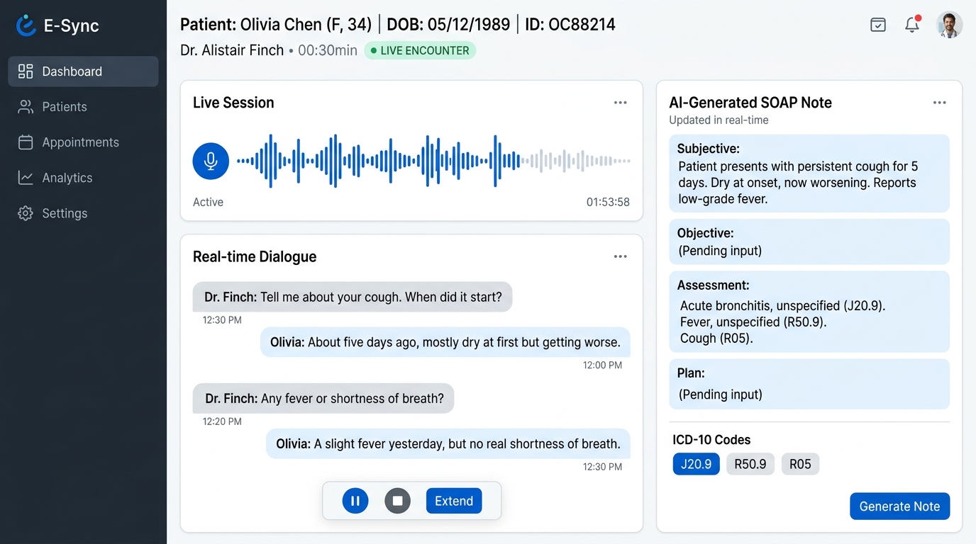The height and width of the screenshot is (544, 976).
Task: Open Appointments from the sidebar
Action: 83,142
